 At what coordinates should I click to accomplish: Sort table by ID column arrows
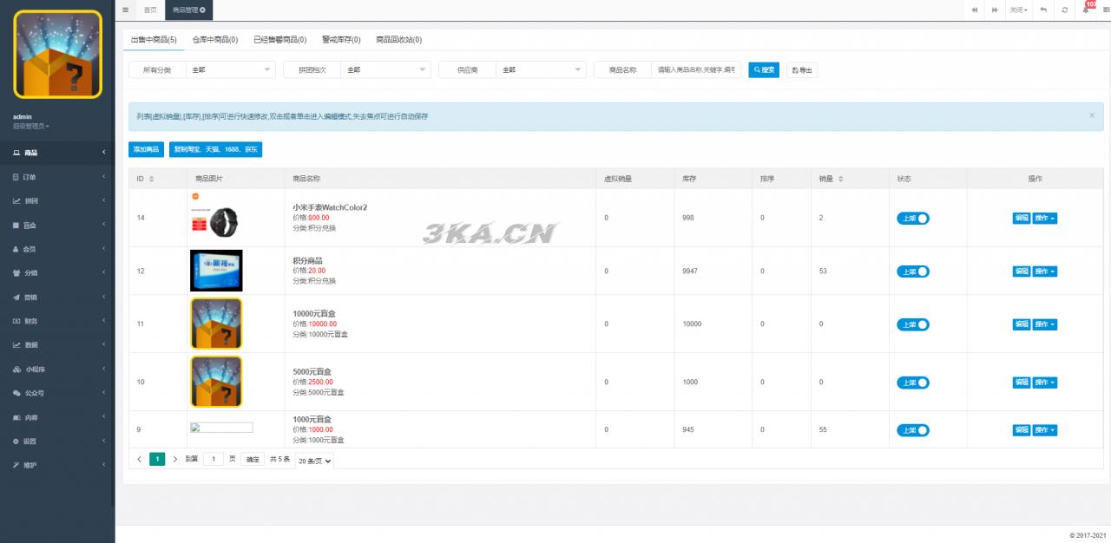point(152,179)
